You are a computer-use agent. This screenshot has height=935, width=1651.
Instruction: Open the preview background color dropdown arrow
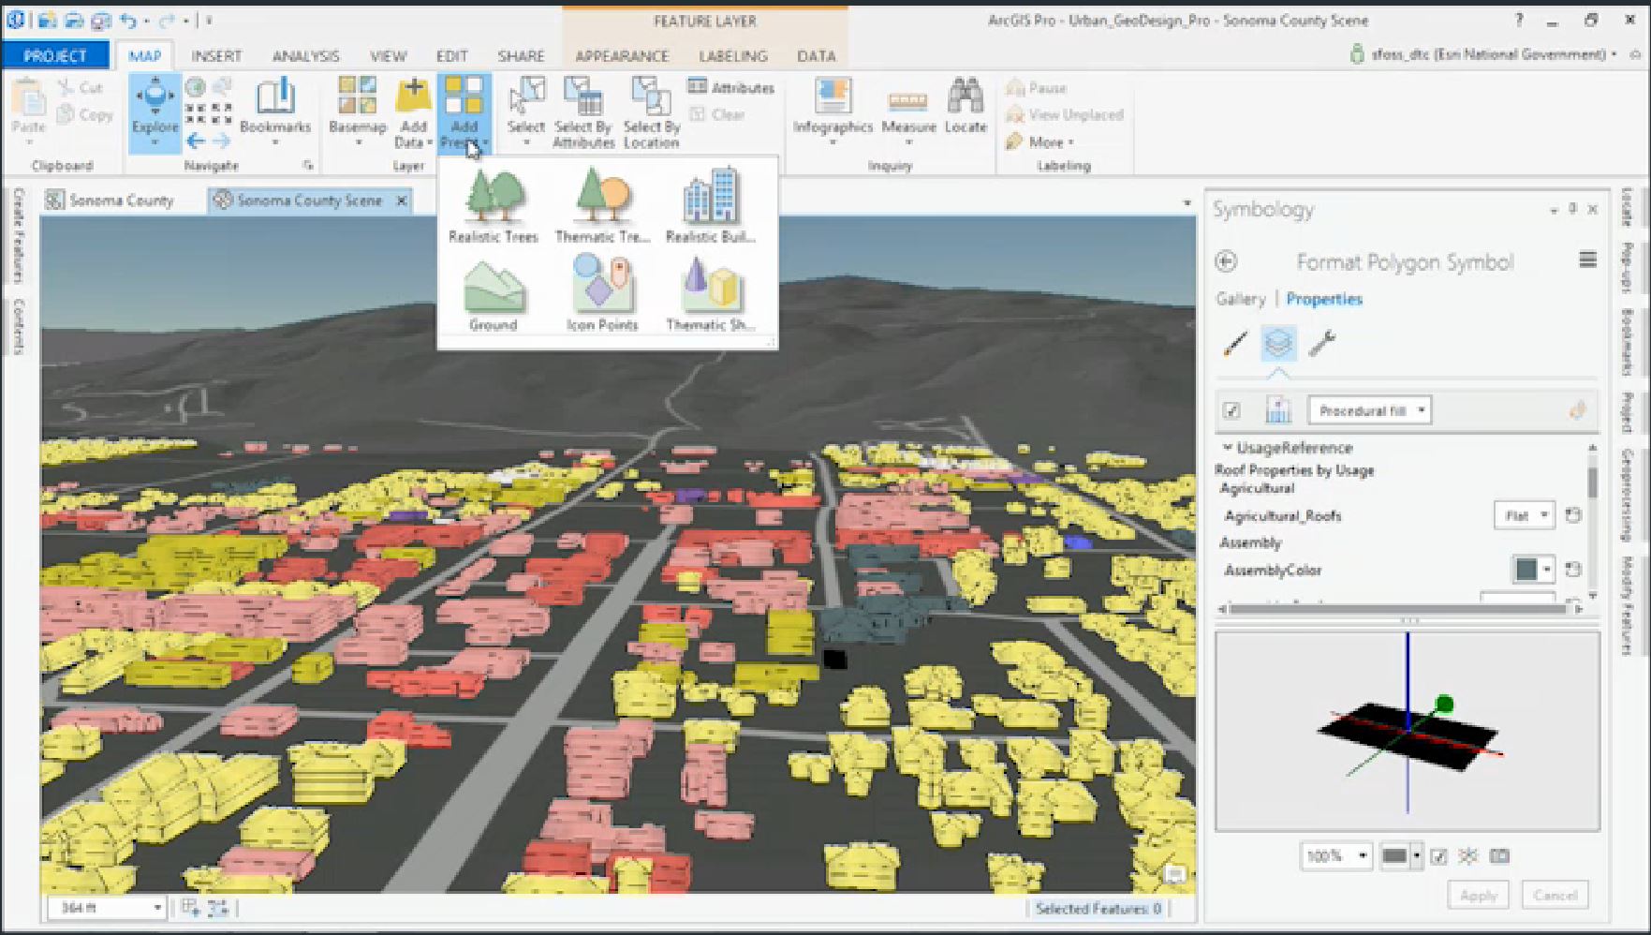click(1417, 856)
